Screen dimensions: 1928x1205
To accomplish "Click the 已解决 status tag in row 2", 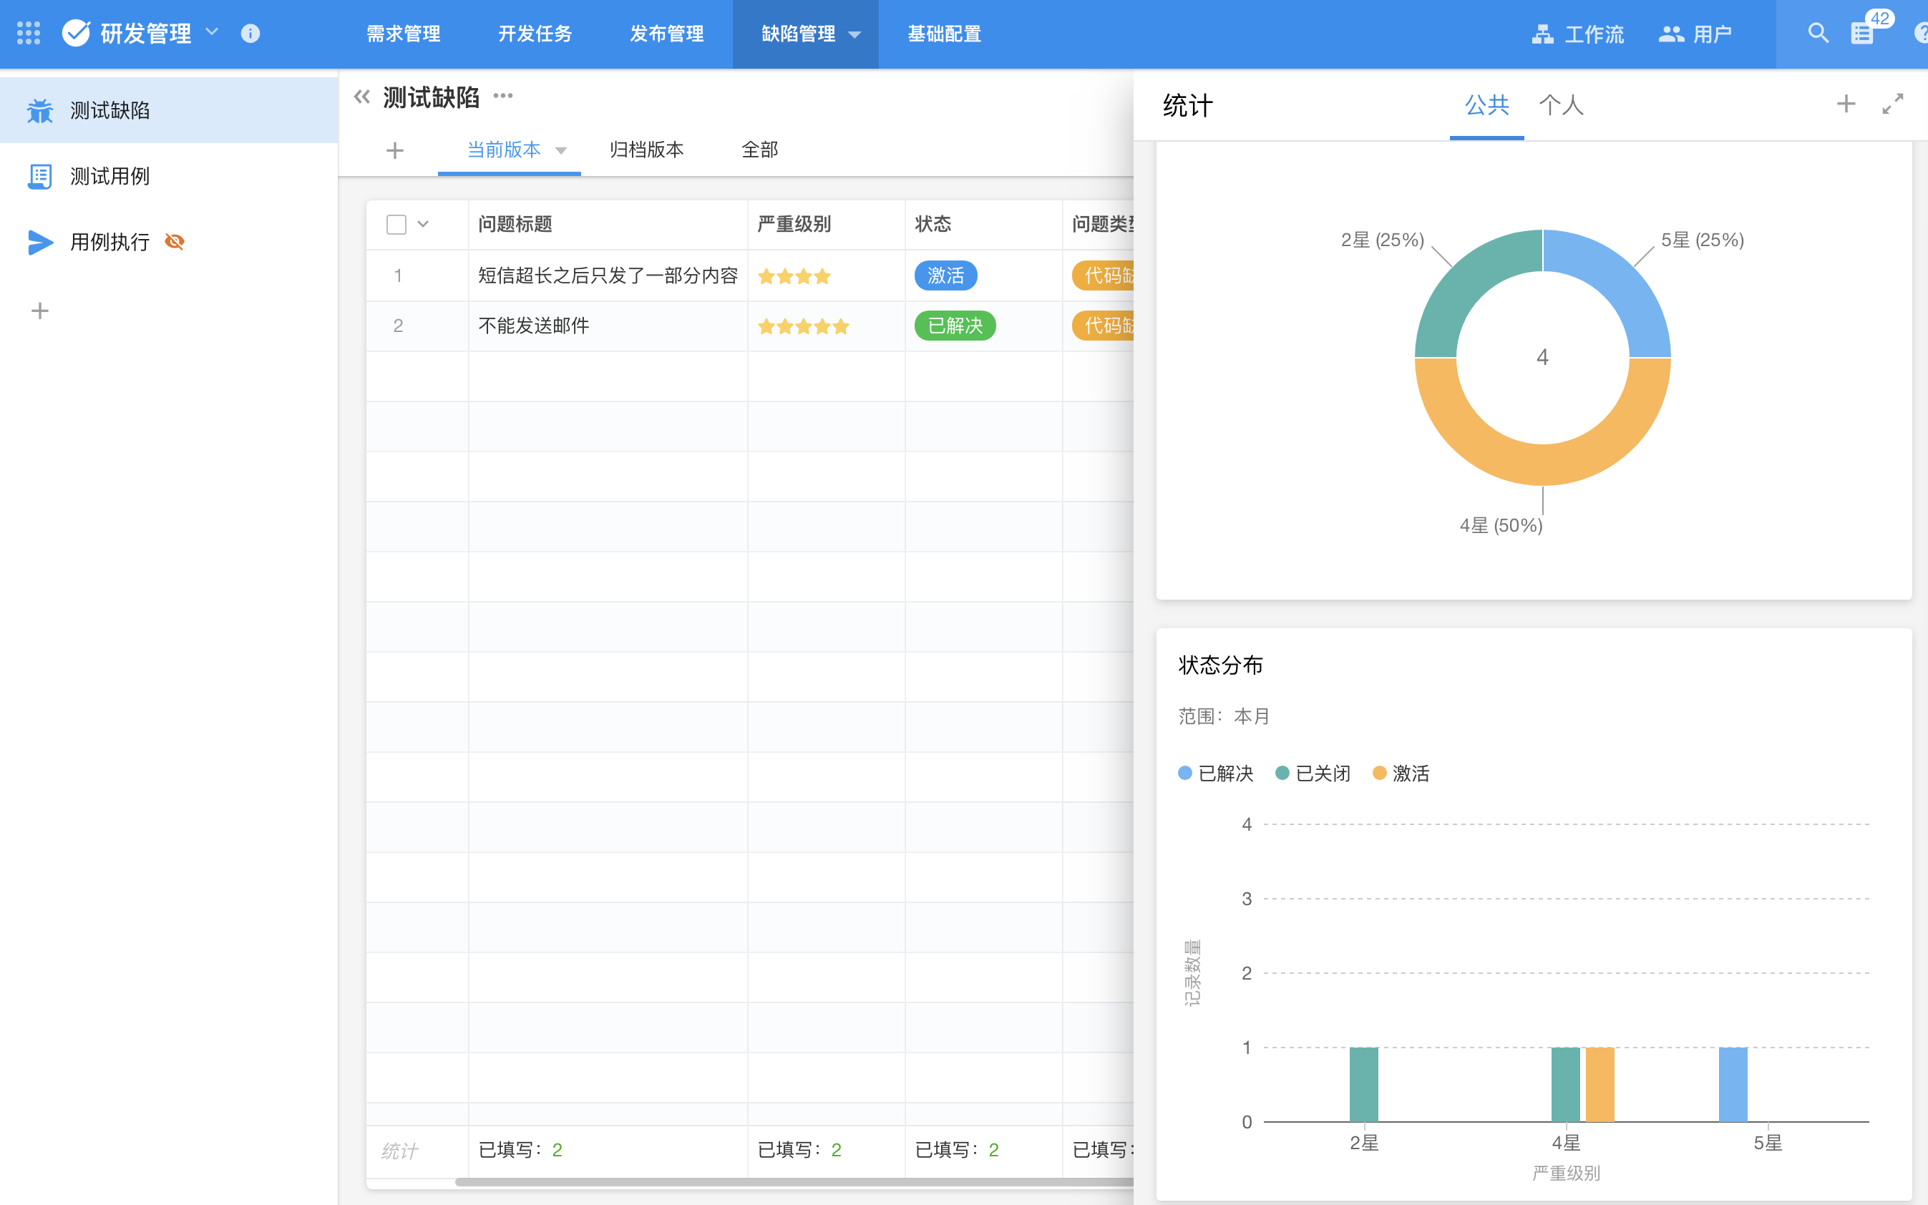I will click(x=955, y=326).
